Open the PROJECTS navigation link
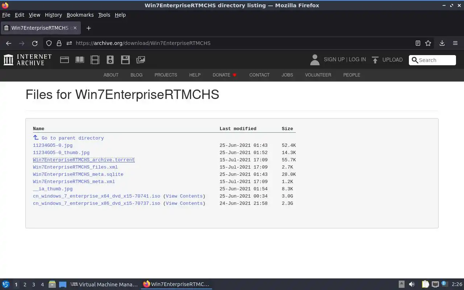Image resolution: width=464 pixels, height=290 pixels. point(166,75)
